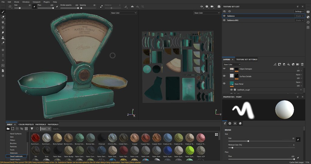Image resolution: width=311 pixels, height=164 pixels.
Task: Delete the selected layer with trash icon
Action: [x=302, y=64]
